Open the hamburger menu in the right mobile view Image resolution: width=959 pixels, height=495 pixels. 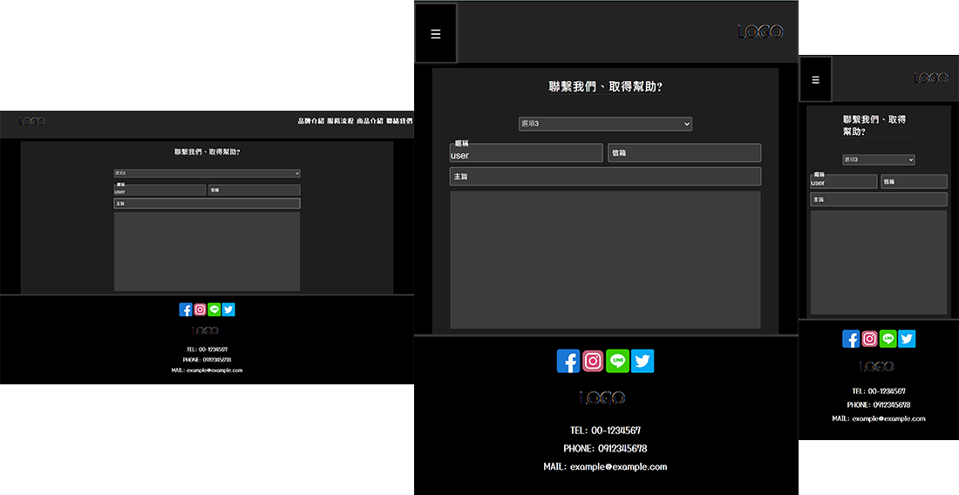(816, 79)
